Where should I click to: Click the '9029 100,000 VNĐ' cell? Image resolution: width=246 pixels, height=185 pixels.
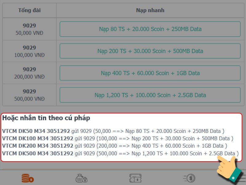point(29,51)
